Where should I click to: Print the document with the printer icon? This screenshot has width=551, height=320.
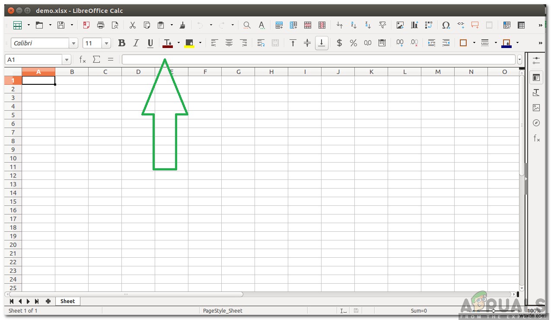coord(101,25)
